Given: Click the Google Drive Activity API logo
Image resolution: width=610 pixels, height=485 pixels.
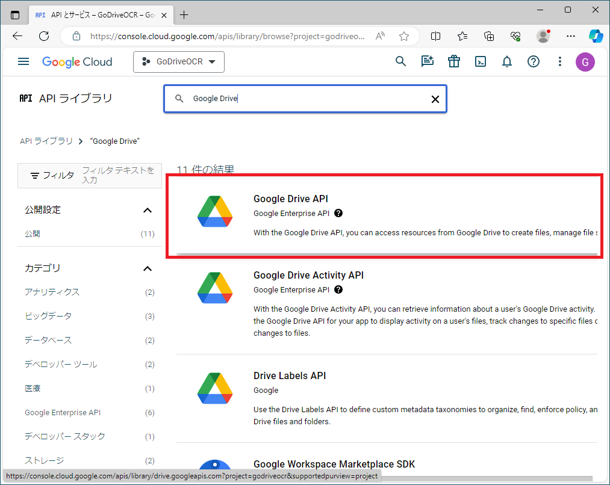Looking at the screenshot, I should tap(215, 288).
